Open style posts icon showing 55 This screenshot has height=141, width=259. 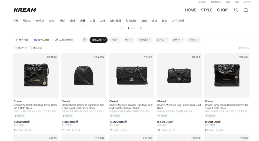pos(27,130)
